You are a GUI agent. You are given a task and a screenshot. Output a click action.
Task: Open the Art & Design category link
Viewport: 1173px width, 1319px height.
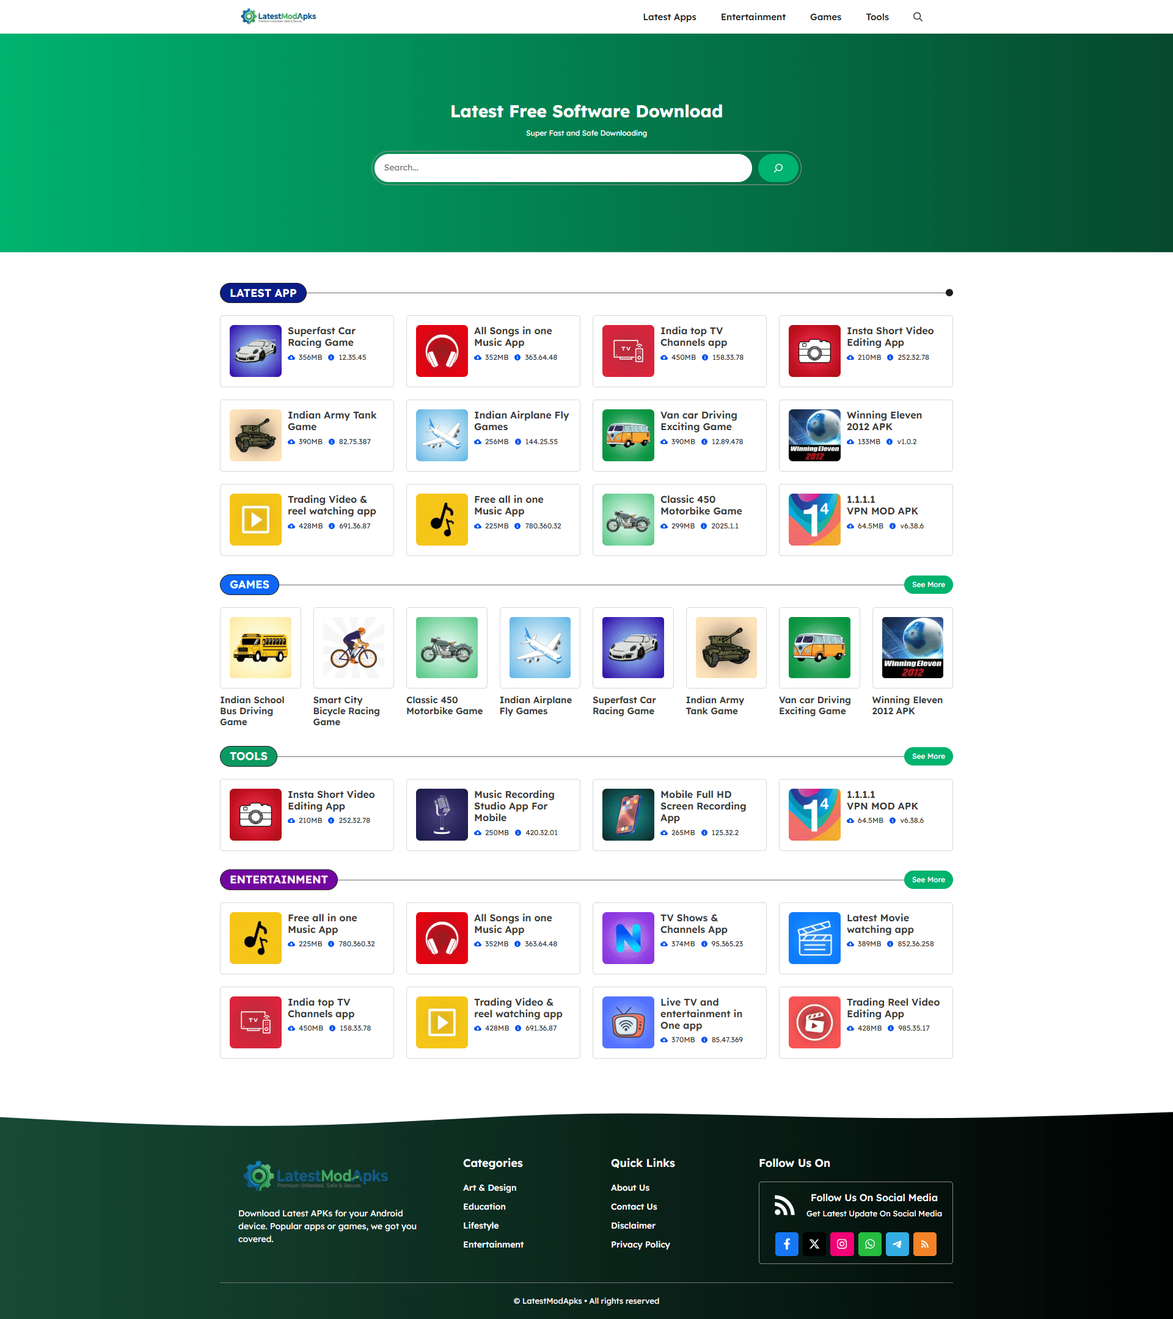(x=489, y=1188)
